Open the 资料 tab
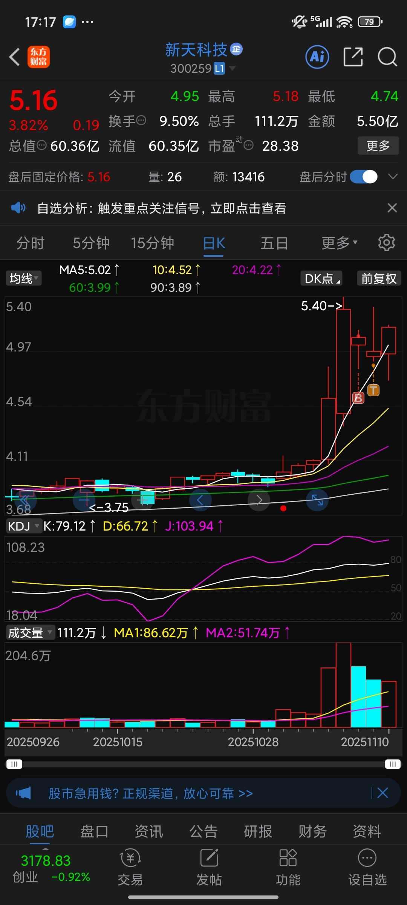407x905 pixels. coord(367,831)
